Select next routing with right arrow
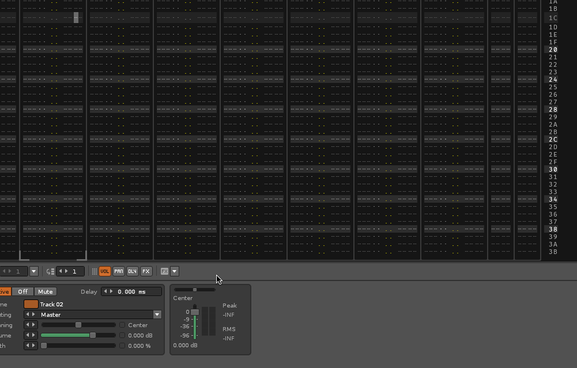Viewport: 577px width, 368px height. [33, 314]
